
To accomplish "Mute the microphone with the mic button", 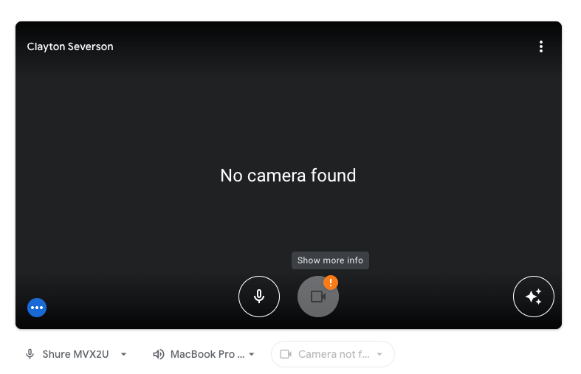I will pyautogui.click(x=259, y=297).
